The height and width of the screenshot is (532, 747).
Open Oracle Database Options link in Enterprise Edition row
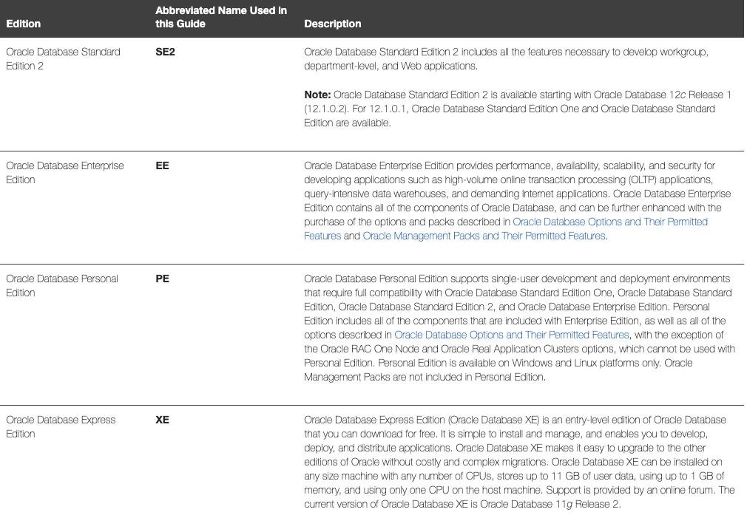click(x=609, y=222)
